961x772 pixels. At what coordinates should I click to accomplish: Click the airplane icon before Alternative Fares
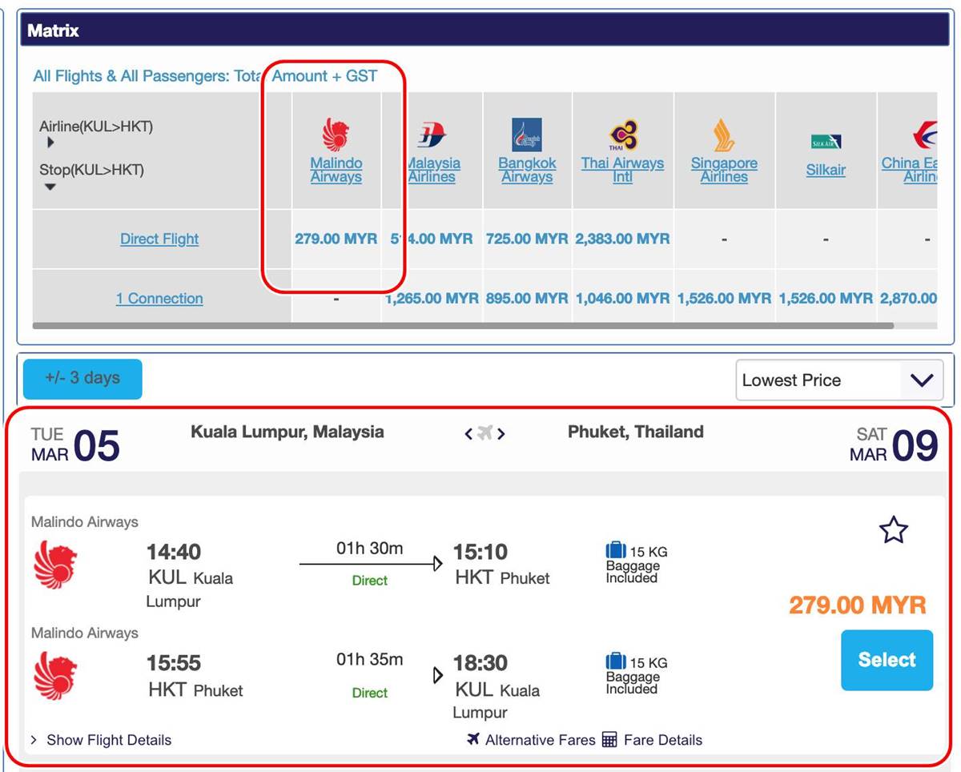pyautogui.click(x=473, y=739)
